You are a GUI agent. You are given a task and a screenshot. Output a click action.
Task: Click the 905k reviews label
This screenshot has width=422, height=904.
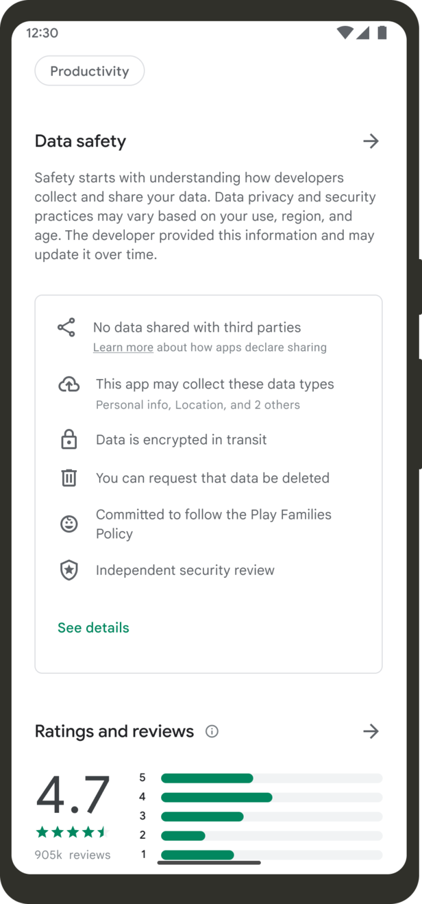pos(72,854)
